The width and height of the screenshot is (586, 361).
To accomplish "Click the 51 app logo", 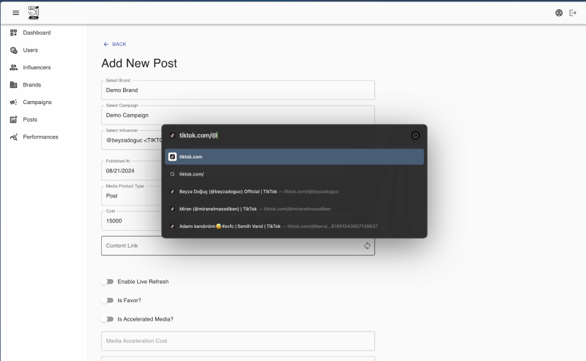I will pos(34,13).
